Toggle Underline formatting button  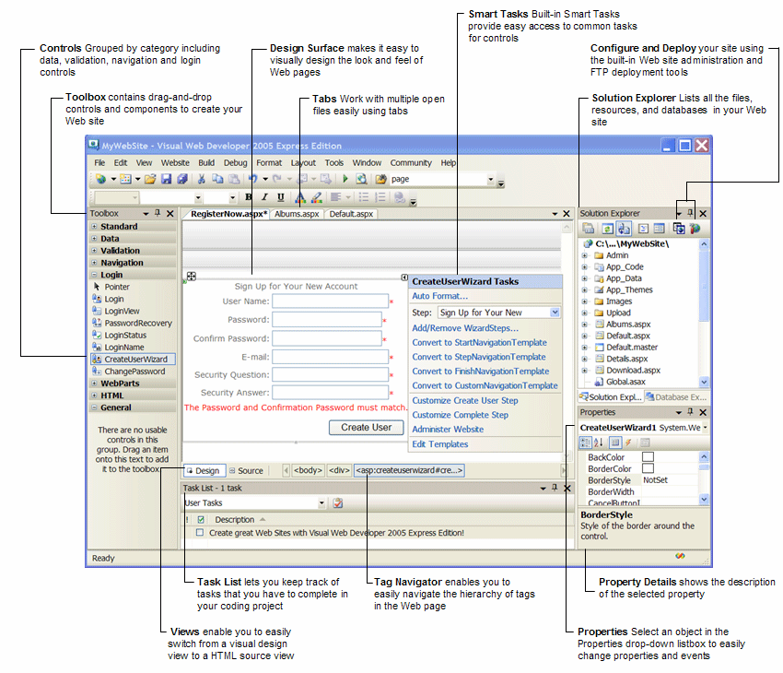pos(281,197)
